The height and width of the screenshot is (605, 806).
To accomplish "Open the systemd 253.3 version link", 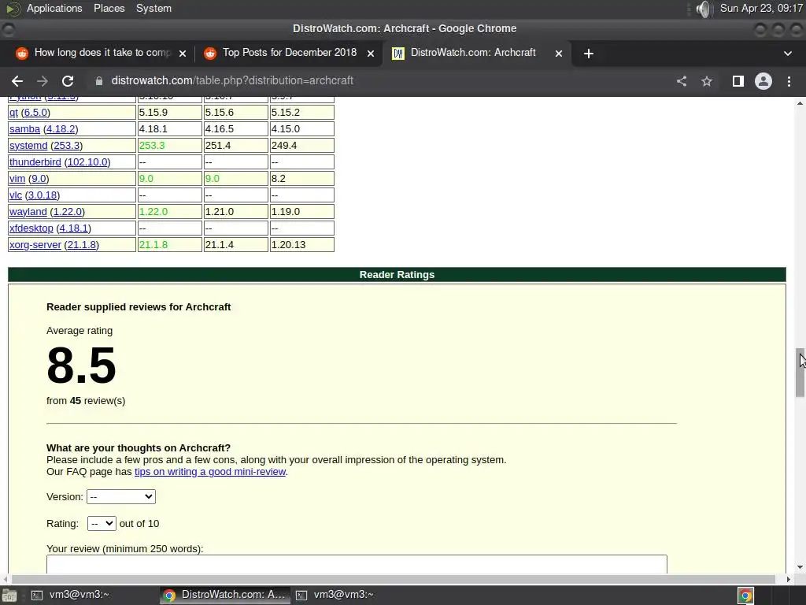I will point(67,146).
